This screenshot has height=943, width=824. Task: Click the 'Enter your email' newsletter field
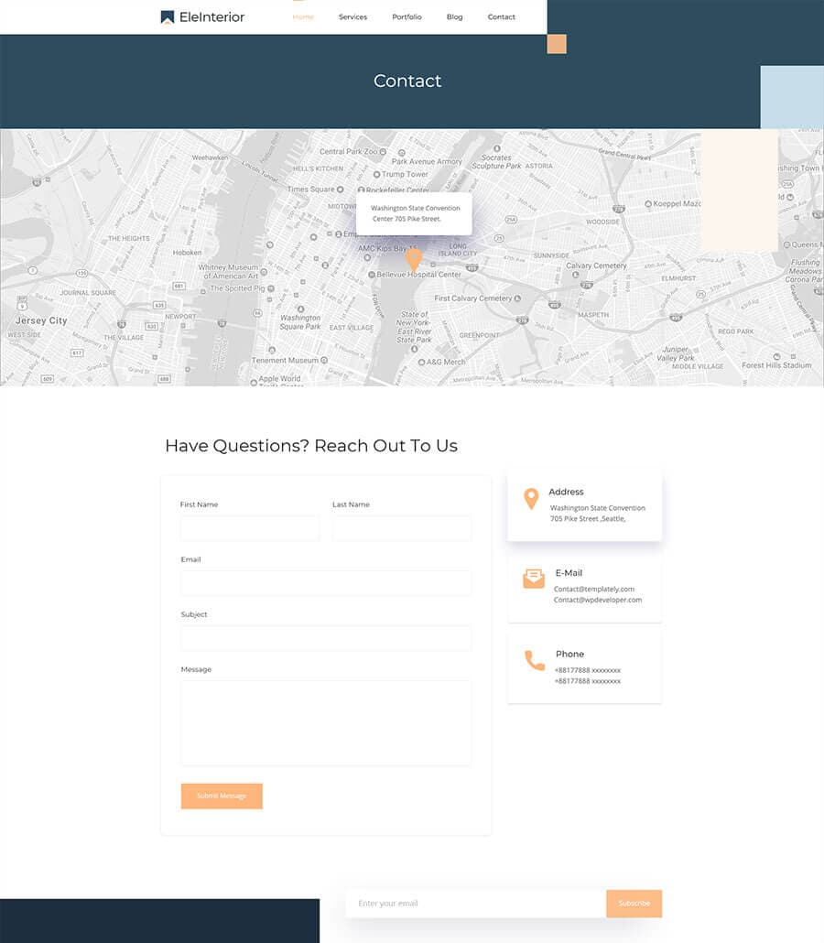(x=476, y=904)
